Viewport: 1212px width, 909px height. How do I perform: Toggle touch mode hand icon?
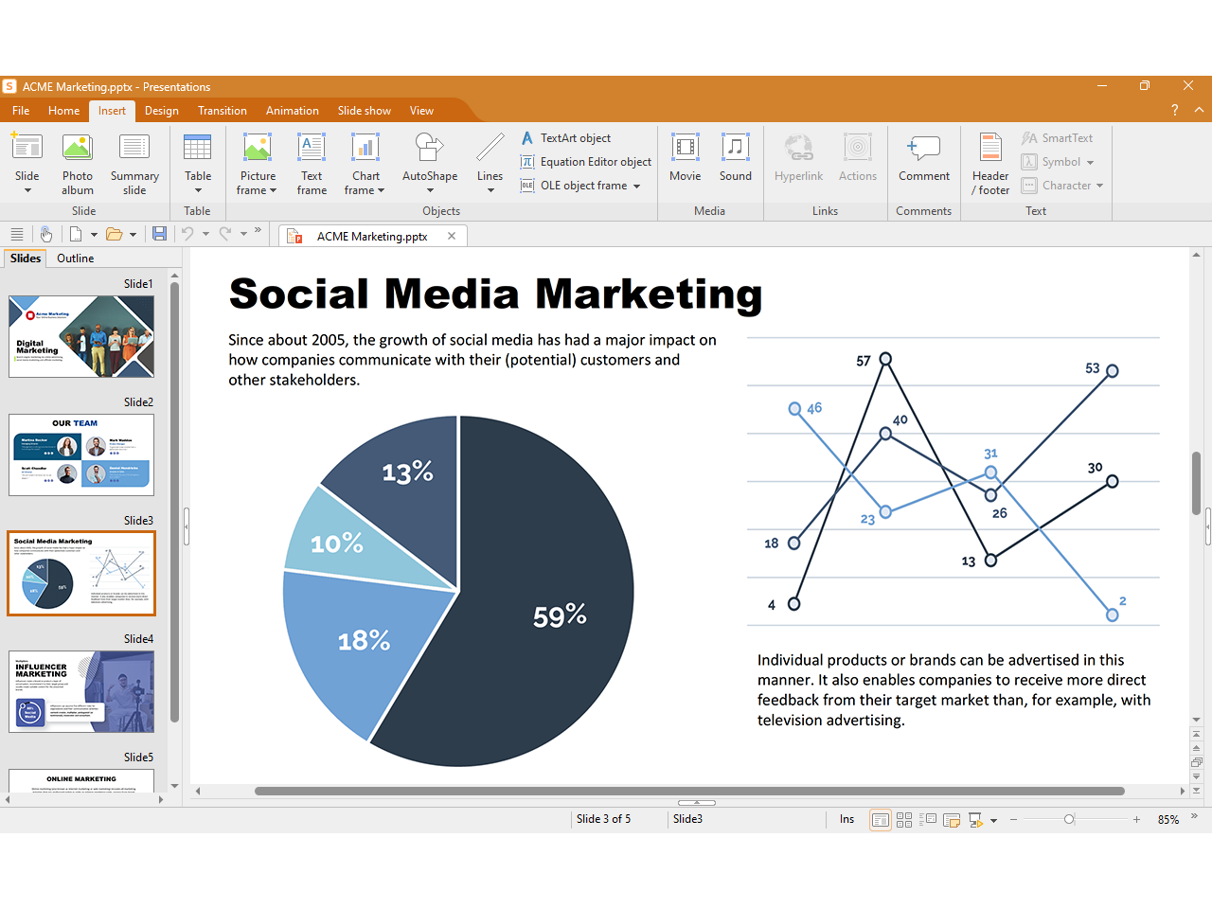pos(45,234)
